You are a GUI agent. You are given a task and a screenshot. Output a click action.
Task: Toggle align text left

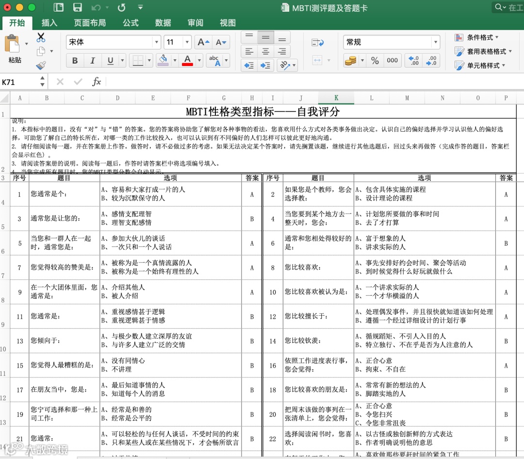pyautogui.click(x=249, y=51)
